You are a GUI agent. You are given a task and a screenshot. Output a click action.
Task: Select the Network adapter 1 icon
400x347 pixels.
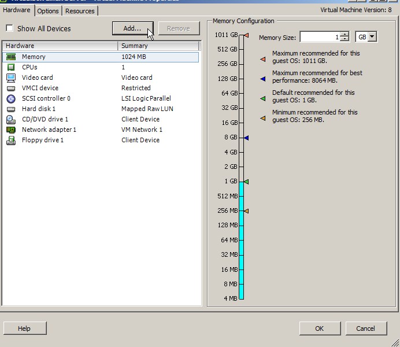coord(11,130)
